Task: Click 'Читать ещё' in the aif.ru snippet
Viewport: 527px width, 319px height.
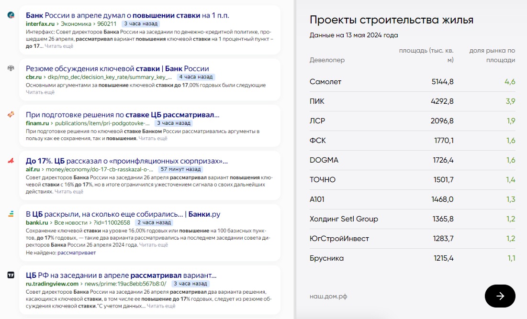Action: [x=69, y=191]
